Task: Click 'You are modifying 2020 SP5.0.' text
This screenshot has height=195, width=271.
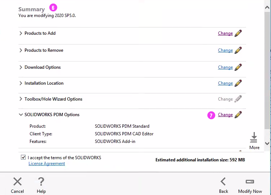Action: (x=47, y=16)
